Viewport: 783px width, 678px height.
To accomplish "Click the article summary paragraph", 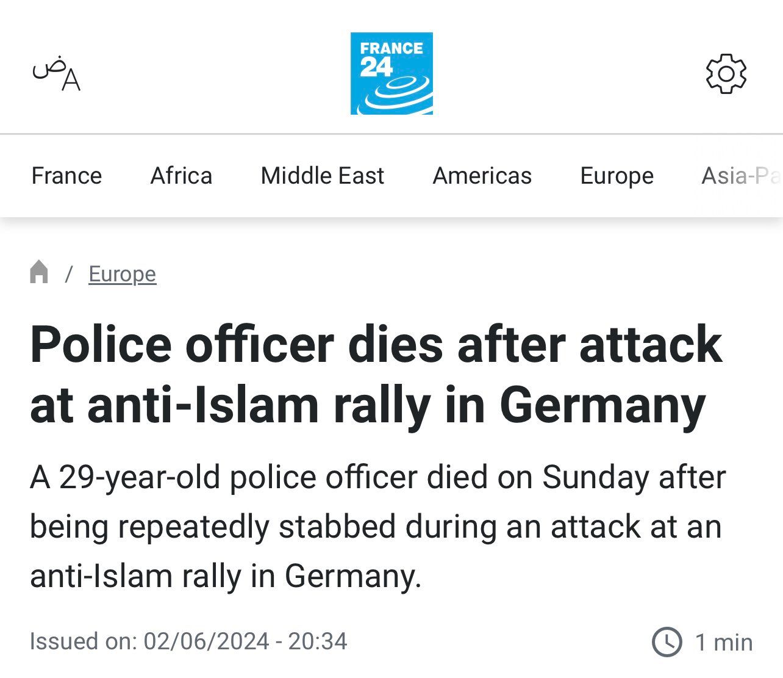I will pyautogui.click(x=377, y=527).
